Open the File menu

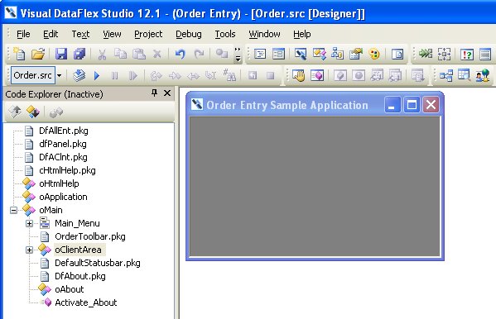[23, 34]
